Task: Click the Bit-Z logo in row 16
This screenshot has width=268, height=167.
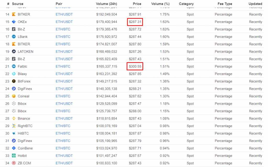Action: point(14,29)
